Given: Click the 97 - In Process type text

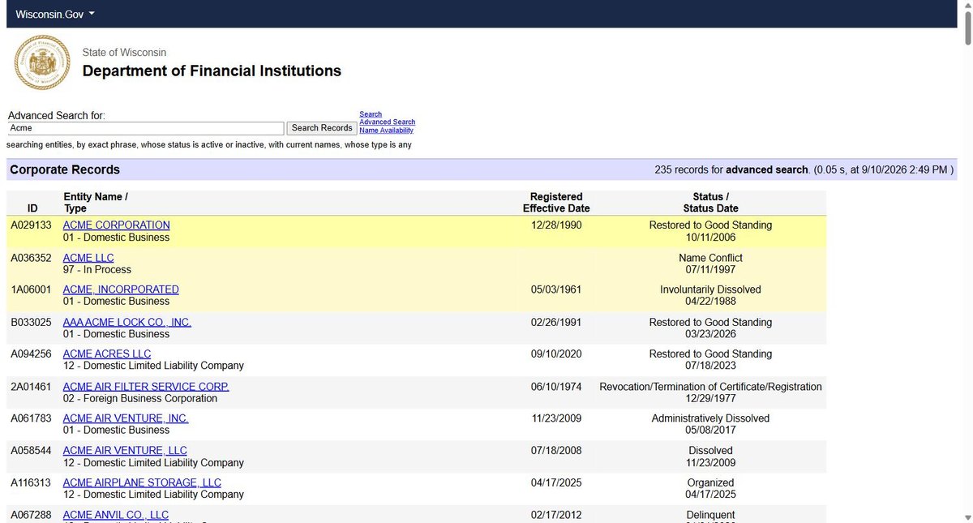Looking at the screenshot, I should click(x=97, y=270).
